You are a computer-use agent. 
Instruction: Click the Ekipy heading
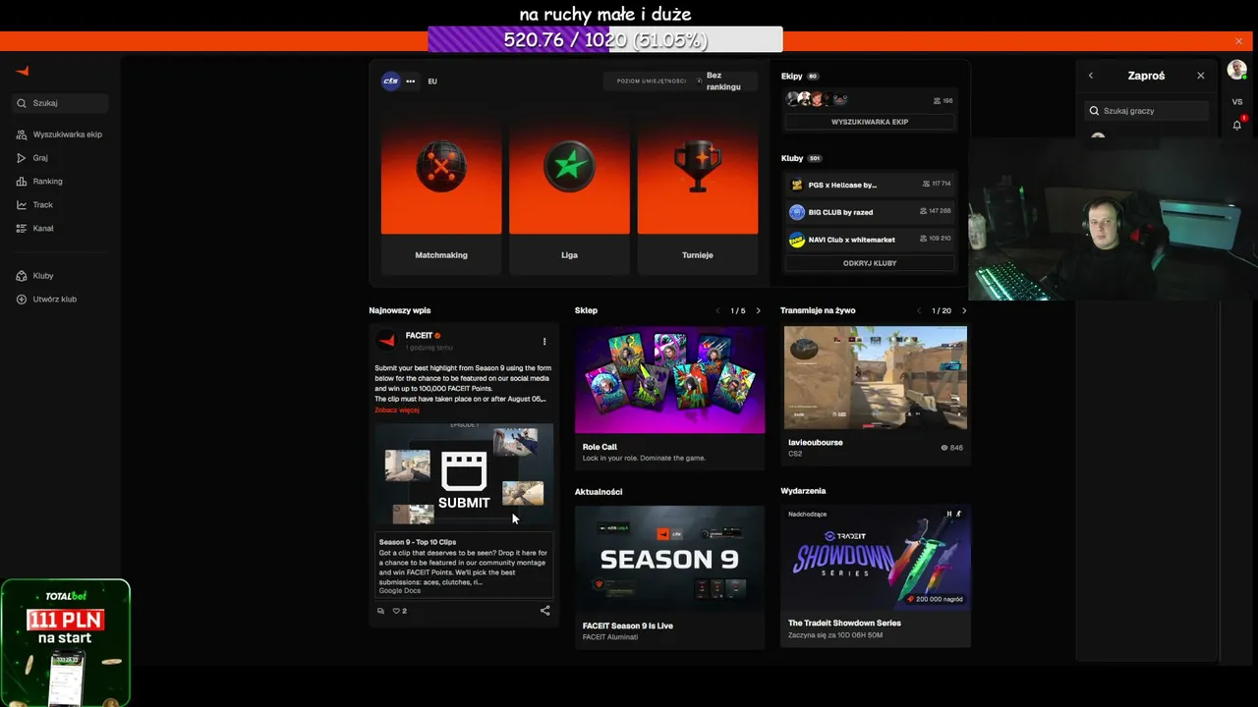tap(792, 76)
